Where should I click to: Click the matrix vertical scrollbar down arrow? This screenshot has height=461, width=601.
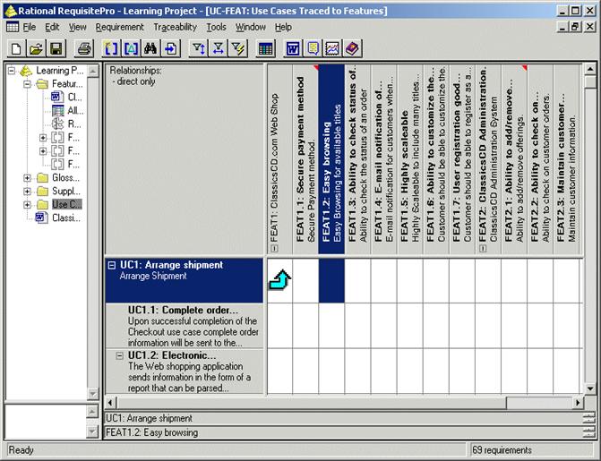[590, 388]
